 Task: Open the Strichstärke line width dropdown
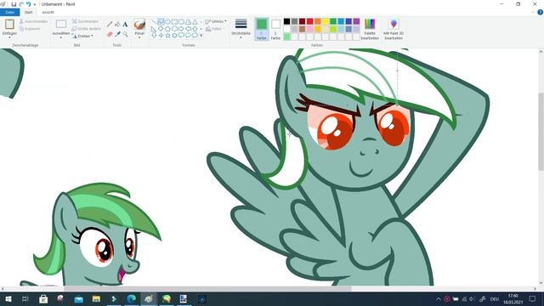241,28
